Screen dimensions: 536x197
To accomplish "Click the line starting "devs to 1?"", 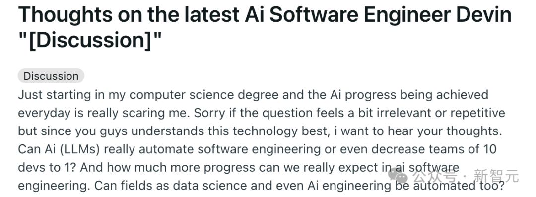I will [239, 168].
